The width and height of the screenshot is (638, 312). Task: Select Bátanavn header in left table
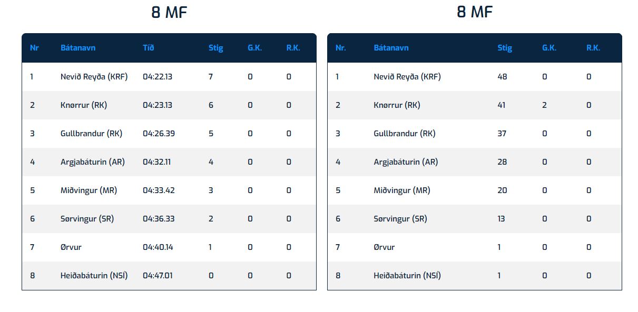pyautogui.click(x=78, y=48)
